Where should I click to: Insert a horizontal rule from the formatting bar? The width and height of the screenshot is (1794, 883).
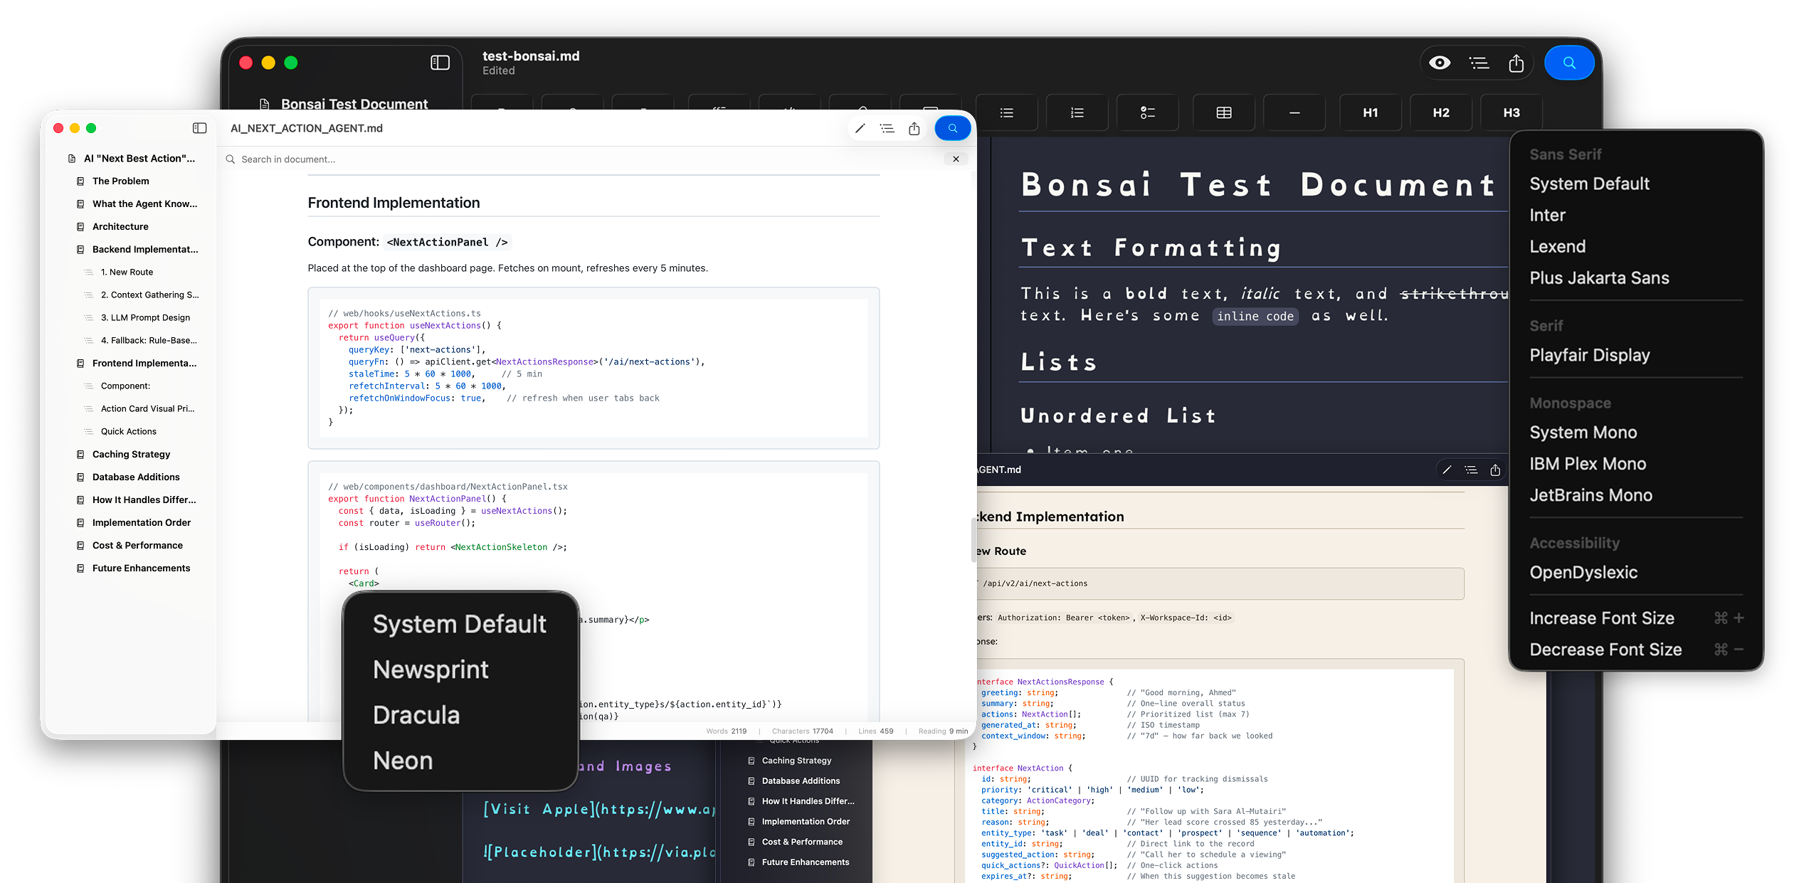pos(1294,112)
